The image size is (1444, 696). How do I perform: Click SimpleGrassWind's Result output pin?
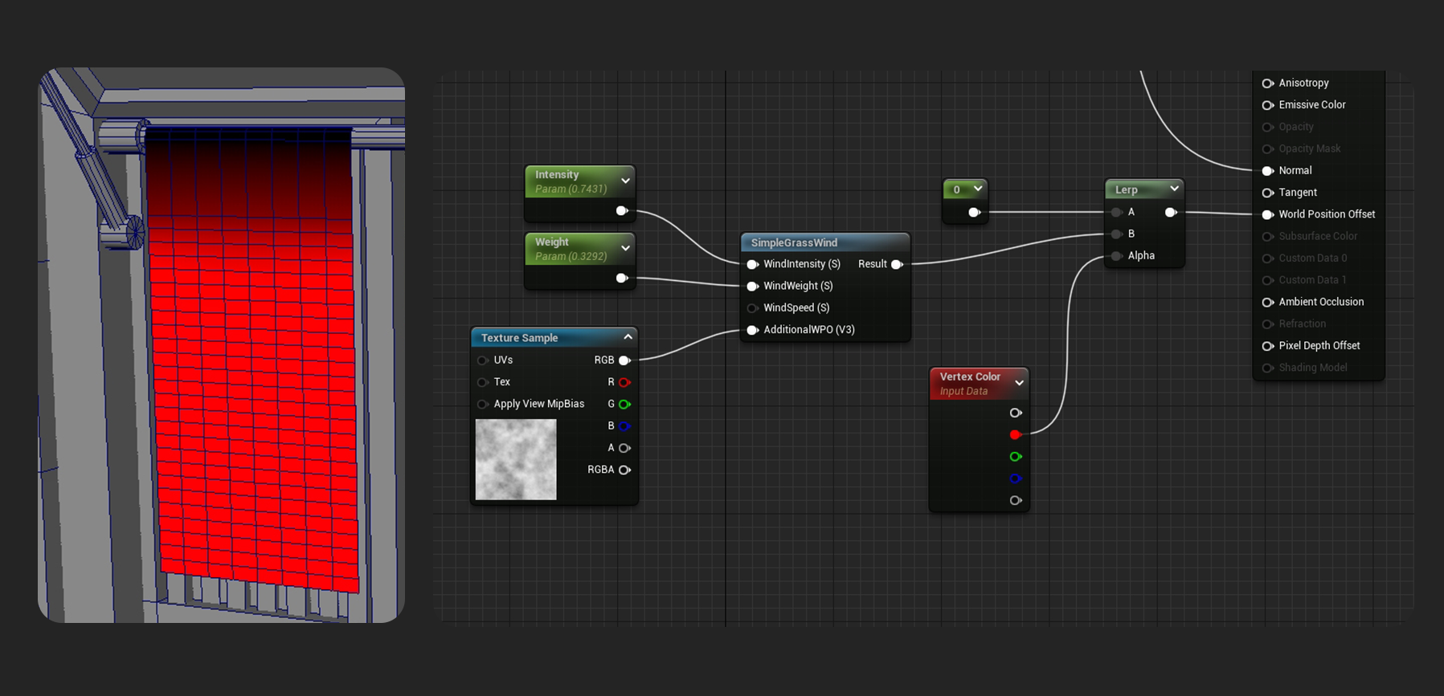point(897,264)
